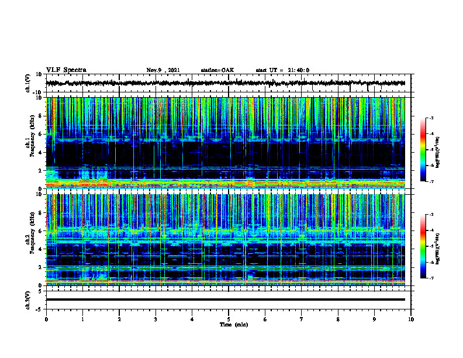Screen dimensions: 463x358
Task: Select the date text "Nov.9 , 2021"
Action: (163, 70)
